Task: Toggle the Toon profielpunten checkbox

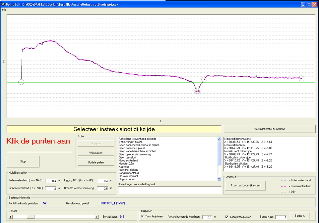Action: click(x=227, y=217)
